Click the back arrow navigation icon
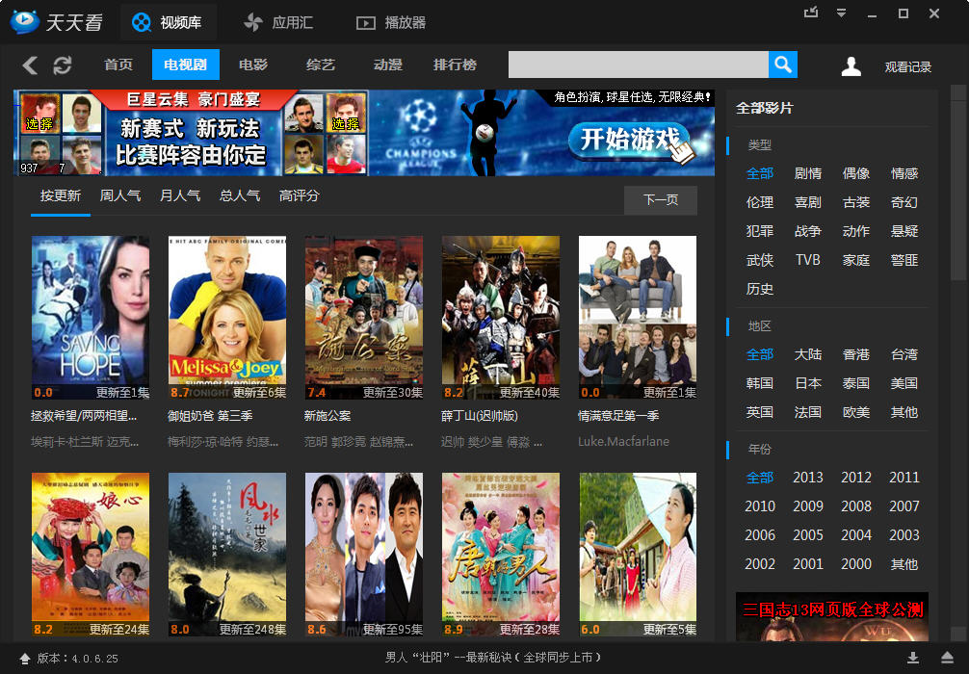 [30, 65]
